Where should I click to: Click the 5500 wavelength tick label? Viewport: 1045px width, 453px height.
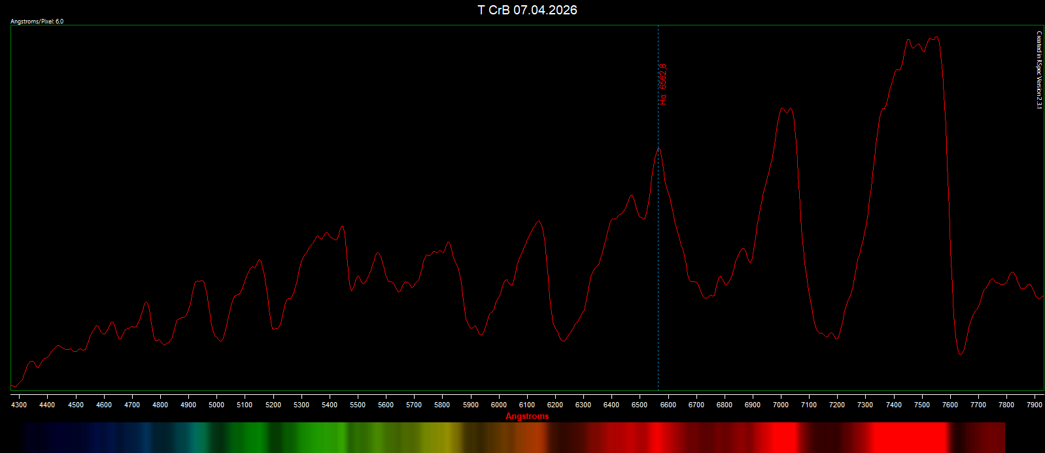(358, 405)
